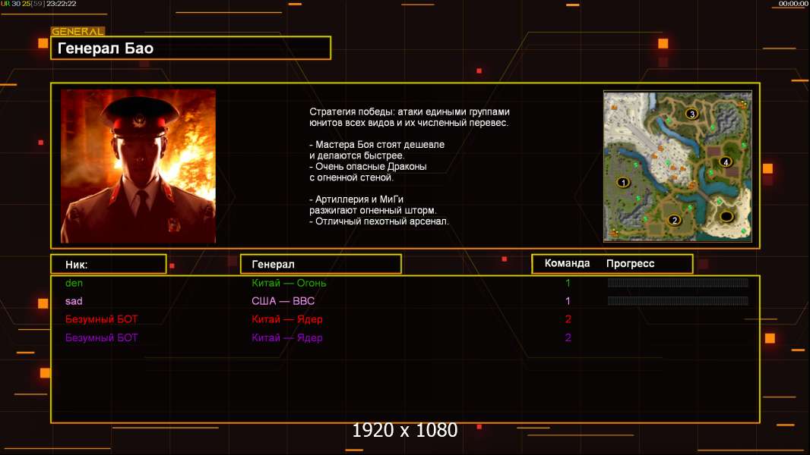Click the Команда column header
The image size is (810, 455).
[x=567, y=263]
